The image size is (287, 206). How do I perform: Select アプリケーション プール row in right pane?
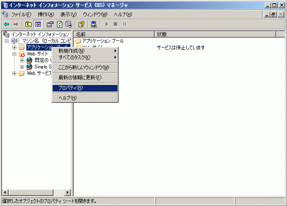click(100, 41)
